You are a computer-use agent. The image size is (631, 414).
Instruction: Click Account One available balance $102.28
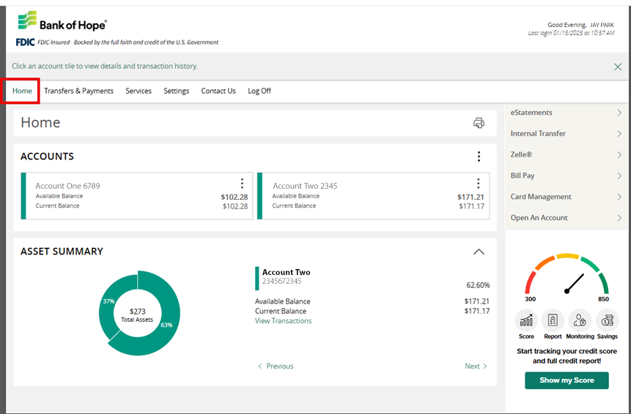[235, 197]
